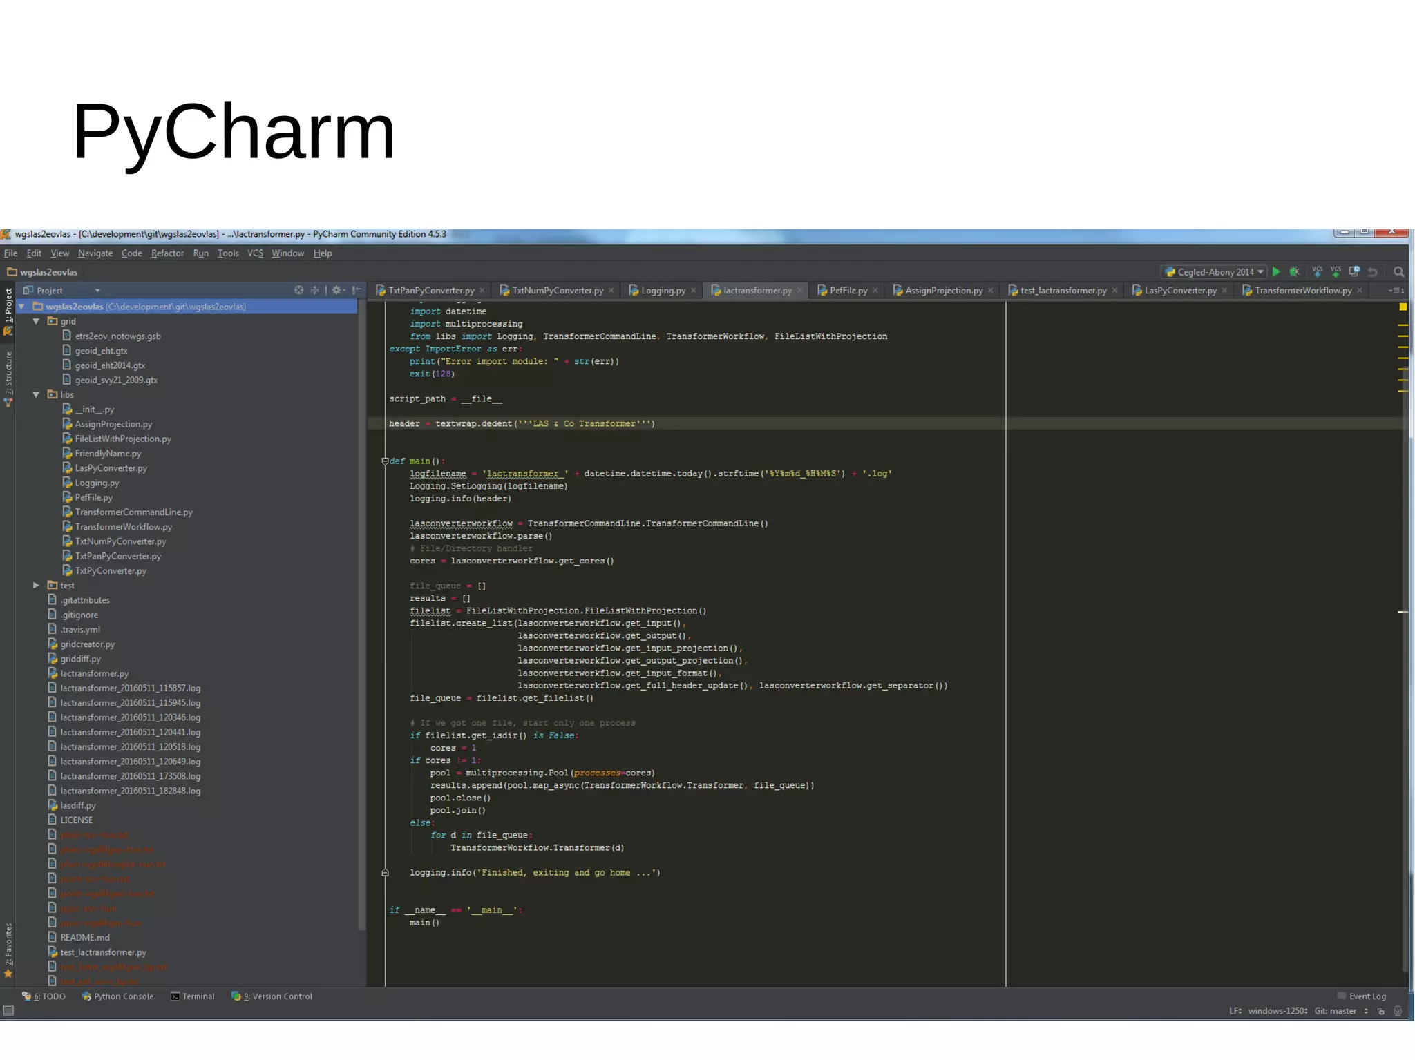This screenshot has width=1415, height=1060.
Task: Click the Hector inspector status icon
Action: pos(1398,1012)
